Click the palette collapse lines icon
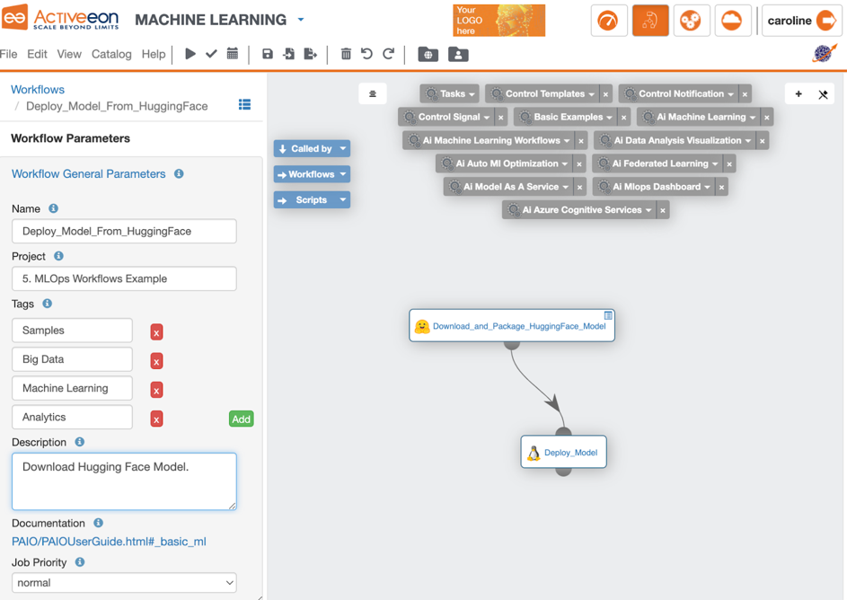 coord(373,94)
